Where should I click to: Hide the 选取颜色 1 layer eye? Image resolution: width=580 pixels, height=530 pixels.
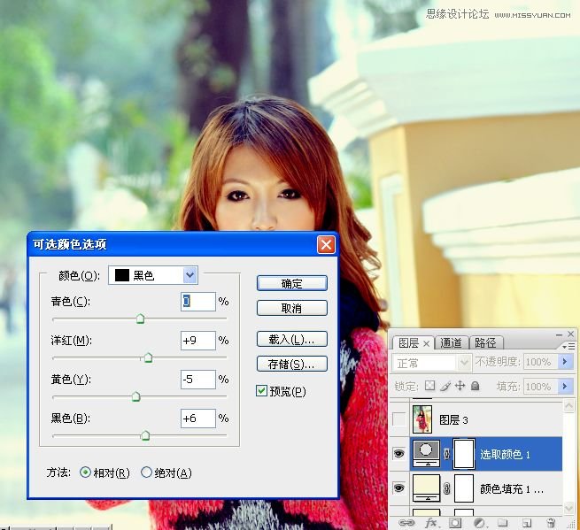tap(398, 453)
